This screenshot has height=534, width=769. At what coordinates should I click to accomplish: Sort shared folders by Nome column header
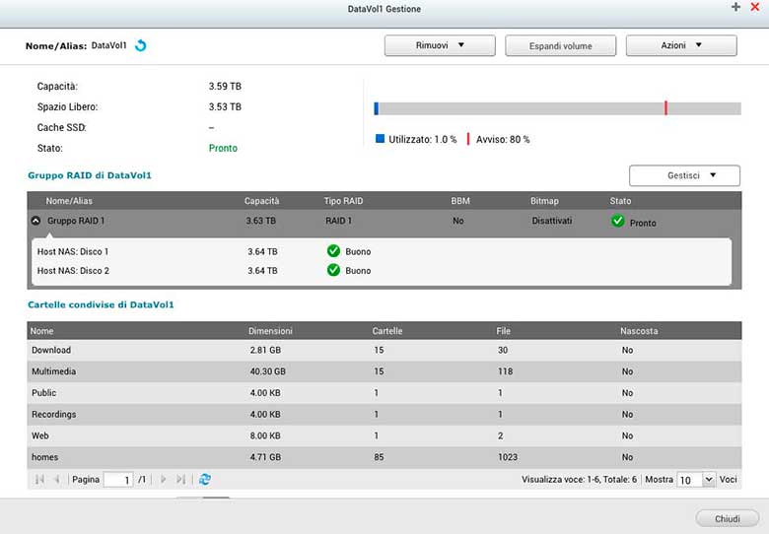[42, 331]
